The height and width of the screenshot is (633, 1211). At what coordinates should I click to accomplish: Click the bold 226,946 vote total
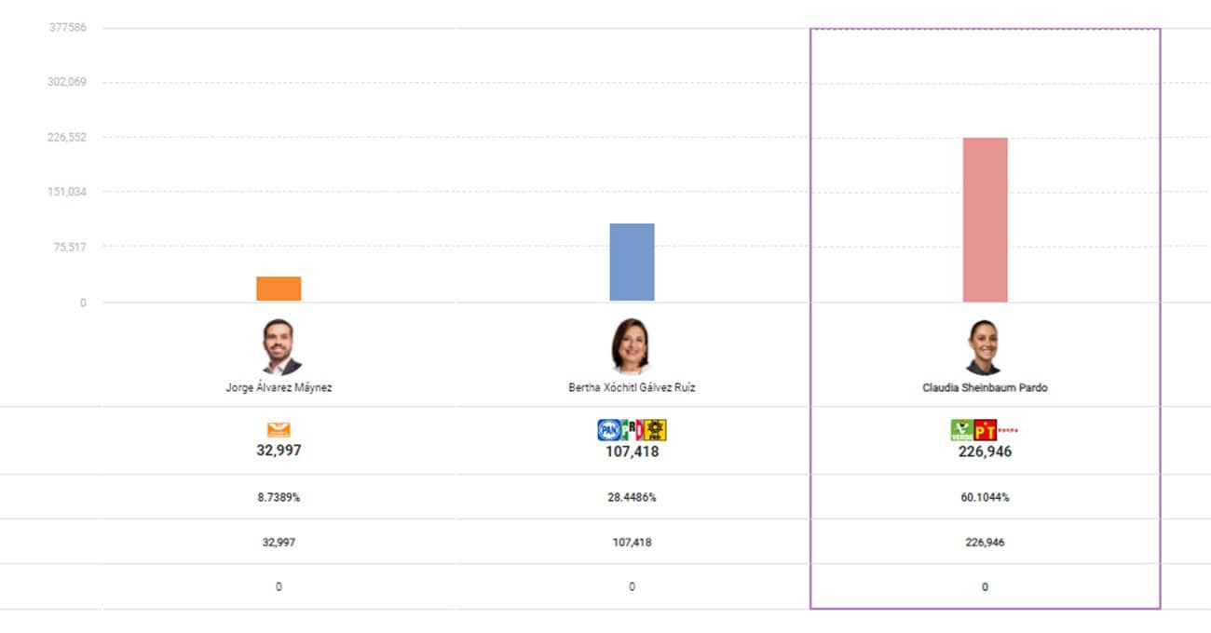point(985,452)
